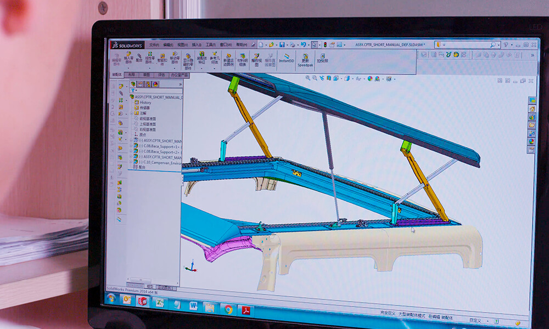
Task: Click the search magnifier in search box
Action: coord(492,45)
